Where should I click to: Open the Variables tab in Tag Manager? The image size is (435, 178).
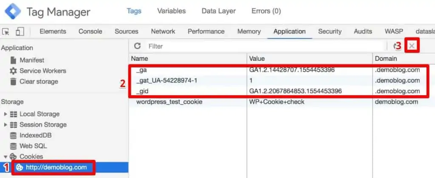tap(171, 11)
